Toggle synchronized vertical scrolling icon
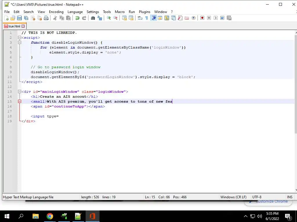The height and width of the screenshot is (222, 297). (x=124, y=18)
